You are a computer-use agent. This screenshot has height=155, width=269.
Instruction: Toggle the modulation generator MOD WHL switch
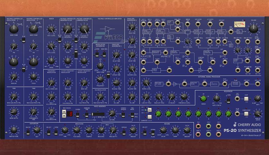(x=104, y=55)
